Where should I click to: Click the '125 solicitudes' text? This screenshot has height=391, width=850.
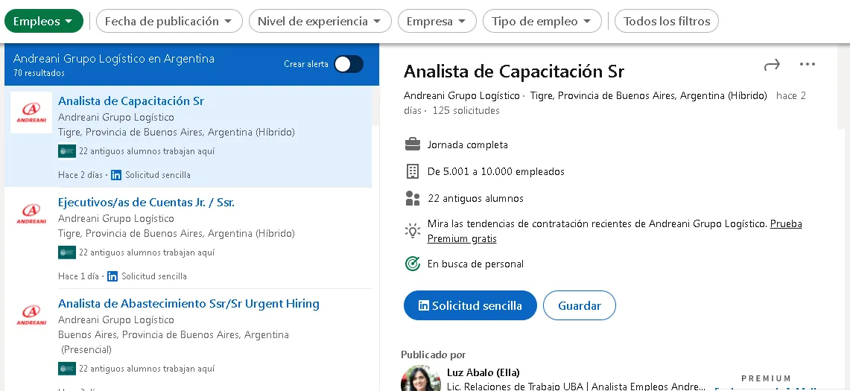(466, 111)
